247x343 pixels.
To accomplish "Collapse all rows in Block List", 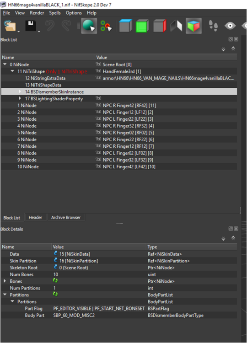I will tap(233, 48).
